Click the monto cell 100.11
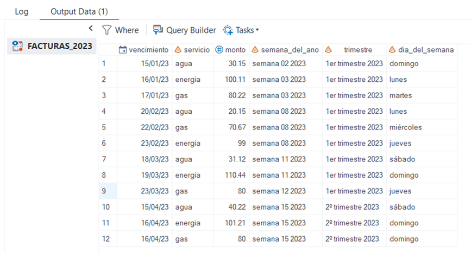Screen dimensions: 471x253 231,79
